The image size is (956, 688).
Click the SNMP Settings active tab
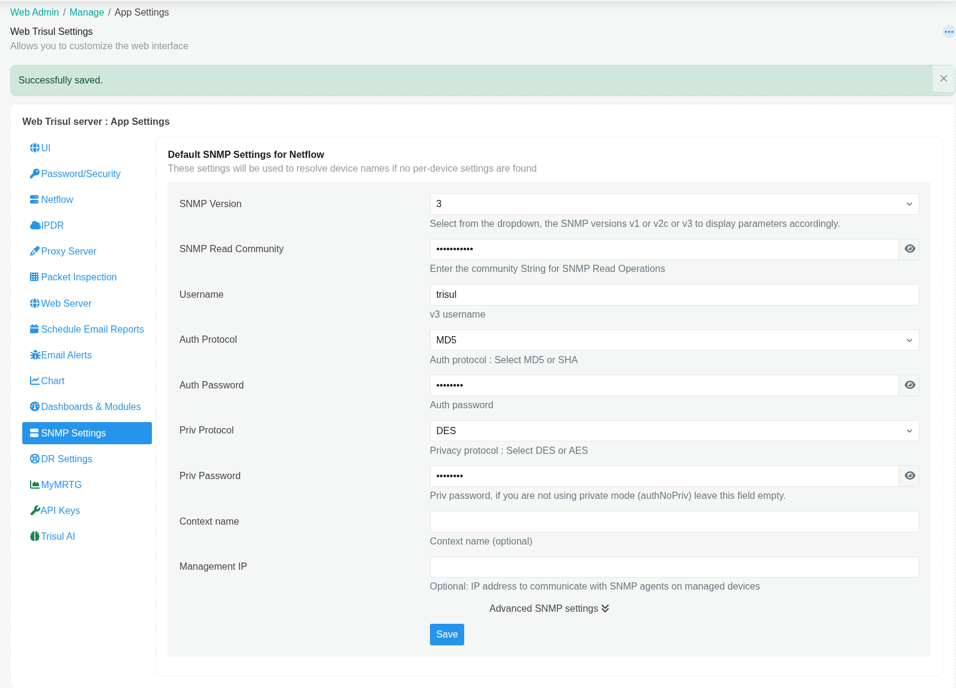[87, 433]
